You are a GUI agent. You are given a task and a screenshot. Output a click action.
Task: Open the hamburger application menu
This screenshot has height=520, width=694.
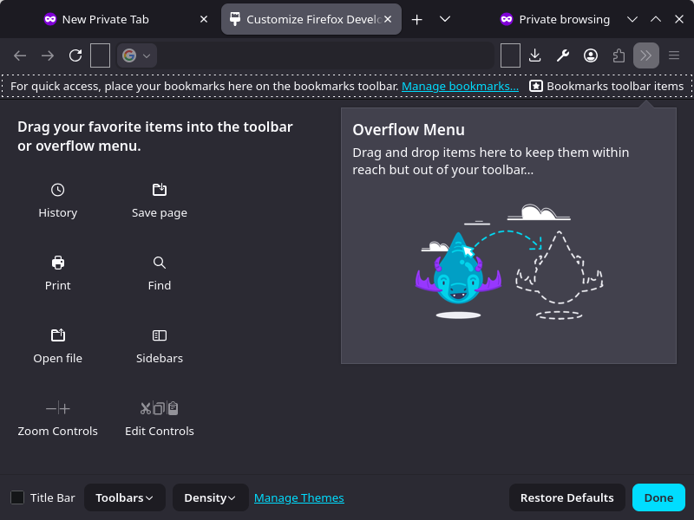tap(673, 55)
